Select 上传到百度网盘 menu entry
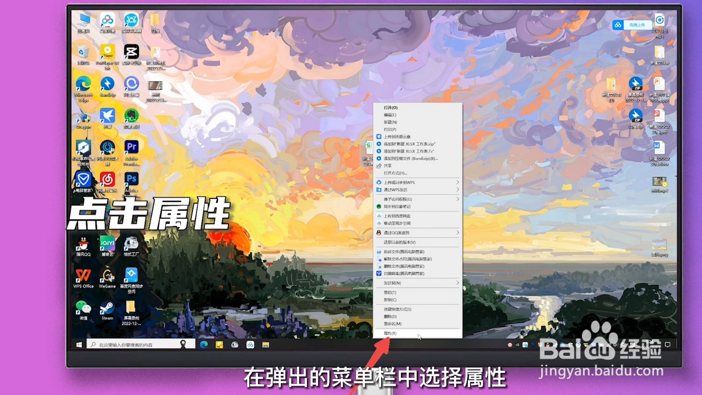Screen dimensions: 702x395 coord(417,216)
